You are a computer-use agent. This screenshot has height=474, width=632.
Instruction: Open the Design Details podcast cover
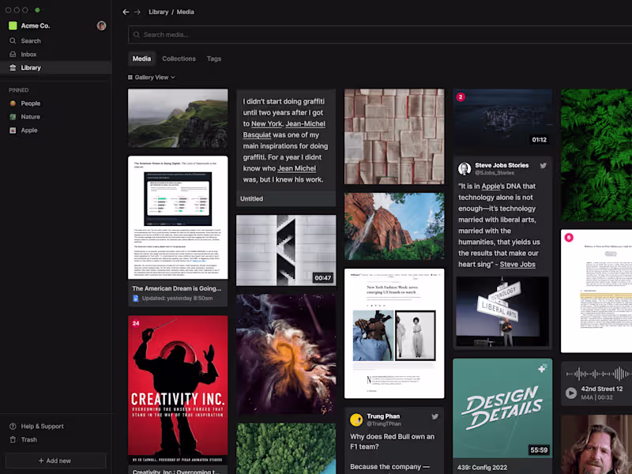tap(502, 408)
